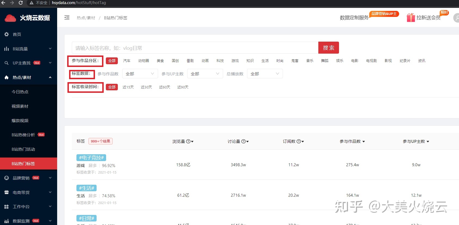
Task: Select the 美食 category filter
Action: [160, 61]
